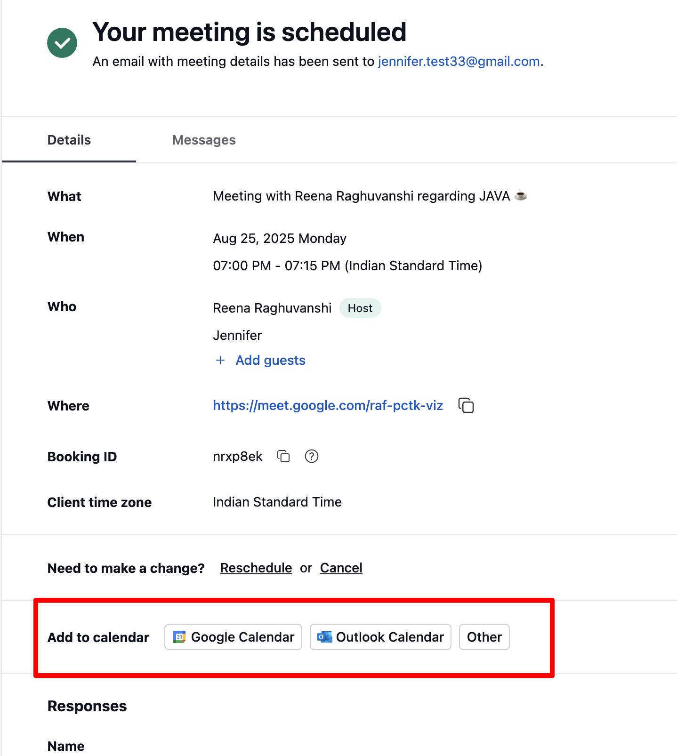
Task: Click the guest name Jennifer
Action: pos(237,335)
